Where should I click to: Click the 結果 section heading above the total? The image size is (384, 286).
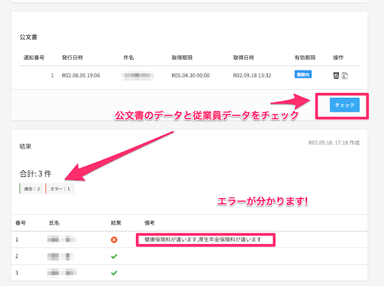25,146
